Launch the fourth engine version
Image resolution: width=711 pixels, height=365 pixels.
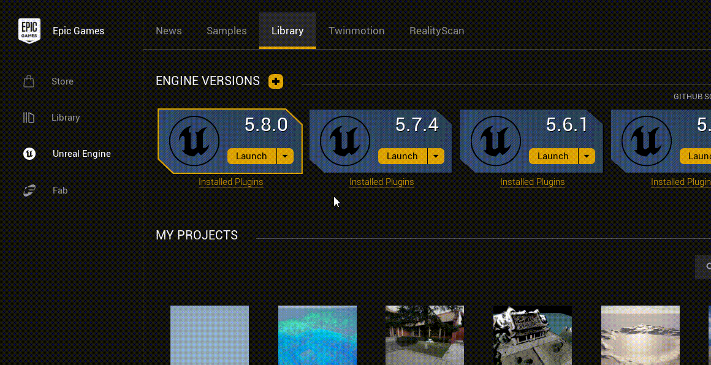pyautogui.click(x=696, y=156)
